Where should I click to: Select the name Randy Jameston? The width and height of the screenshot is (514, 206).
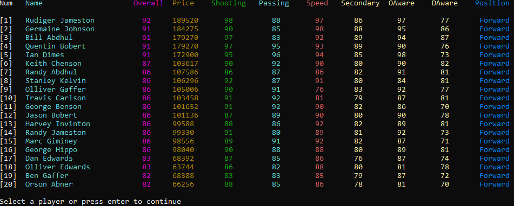click(55, 133)
